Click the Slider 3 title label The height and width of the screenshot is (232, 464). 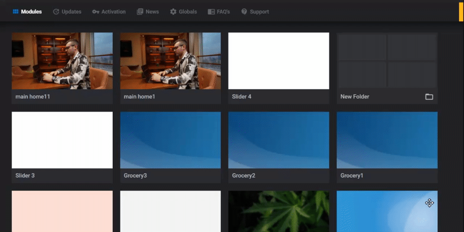click(x=25, y=176)
